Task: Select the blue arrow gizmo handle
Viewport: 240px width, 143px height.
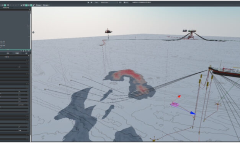Action: (x=193, y=113)
